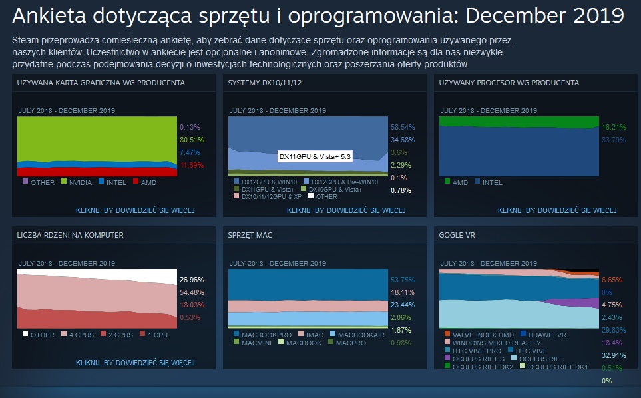Click the 'HTC VIVE' legend label
This screenshot has width=641, height=398.
pos(531,351)
